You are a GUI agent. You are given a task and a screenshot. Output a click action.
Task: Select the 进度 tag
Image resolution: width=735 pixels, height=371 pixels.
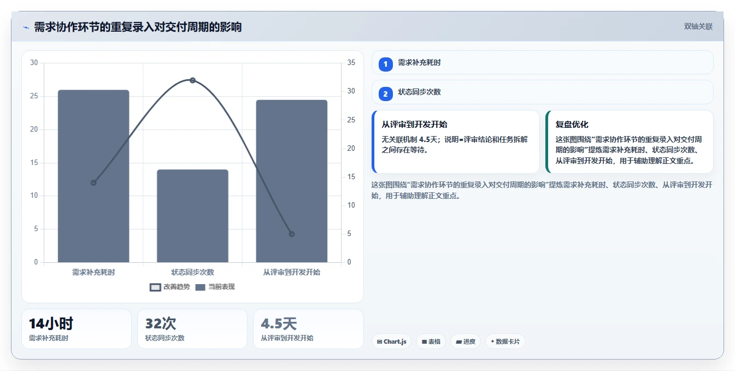[466, 341]
